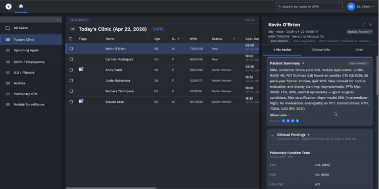Check the Carmen Rodriguez row checkbox
The width and height of the screenshot is (379, 189).
71,59
